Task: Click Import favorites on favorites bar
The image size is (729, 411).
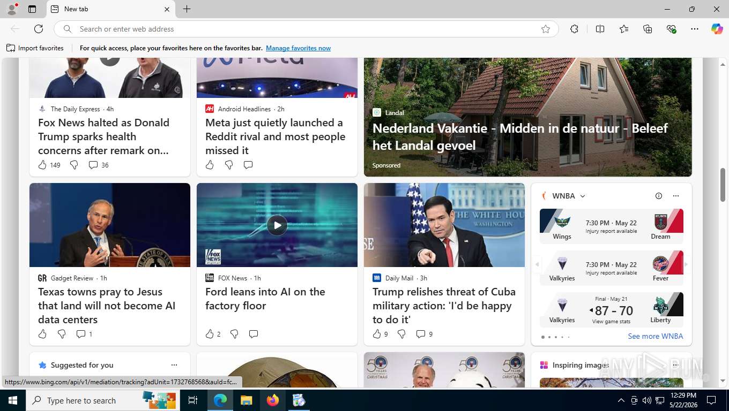Action: [x=35, y=48]
